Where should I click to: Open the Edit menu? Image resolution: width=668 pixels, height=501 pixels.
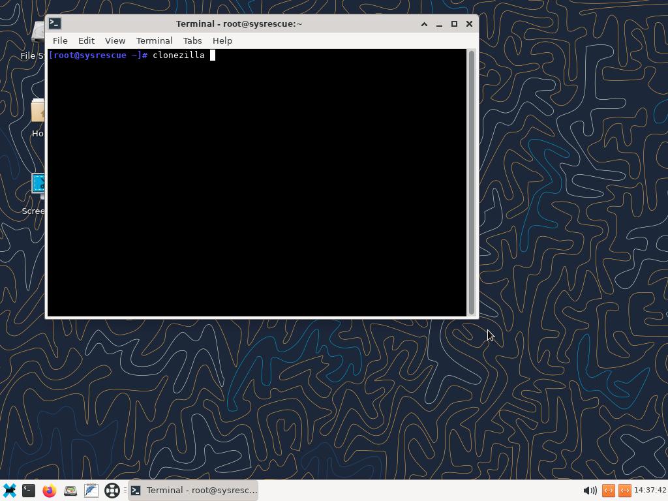[86, 40]
